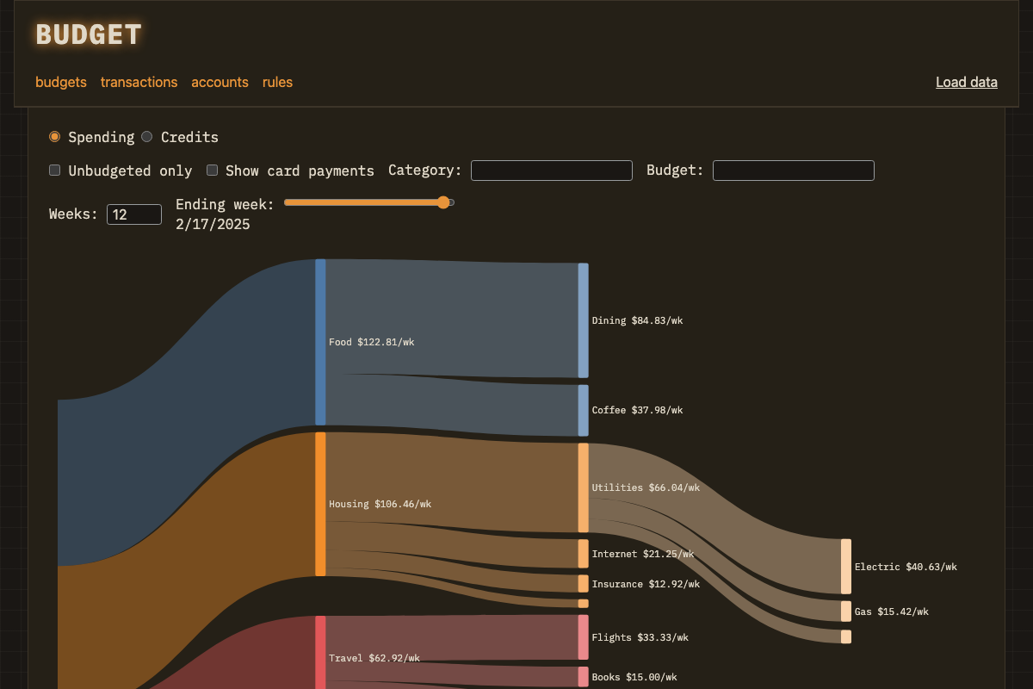The image size is (1033, 689).
Task: Click the Housing $106.46/wk node bar
Action: click(x=320, y=504)
